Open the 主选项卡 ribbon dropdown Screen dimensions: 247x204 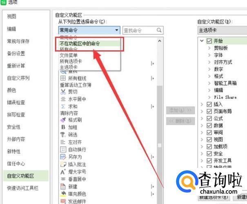coord(222,30)
